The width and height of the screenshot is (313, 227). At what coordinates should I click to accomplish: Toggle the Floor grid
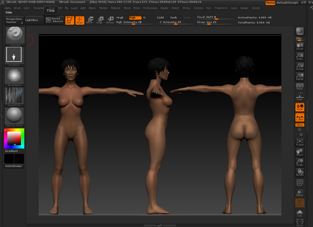[300, 97]
